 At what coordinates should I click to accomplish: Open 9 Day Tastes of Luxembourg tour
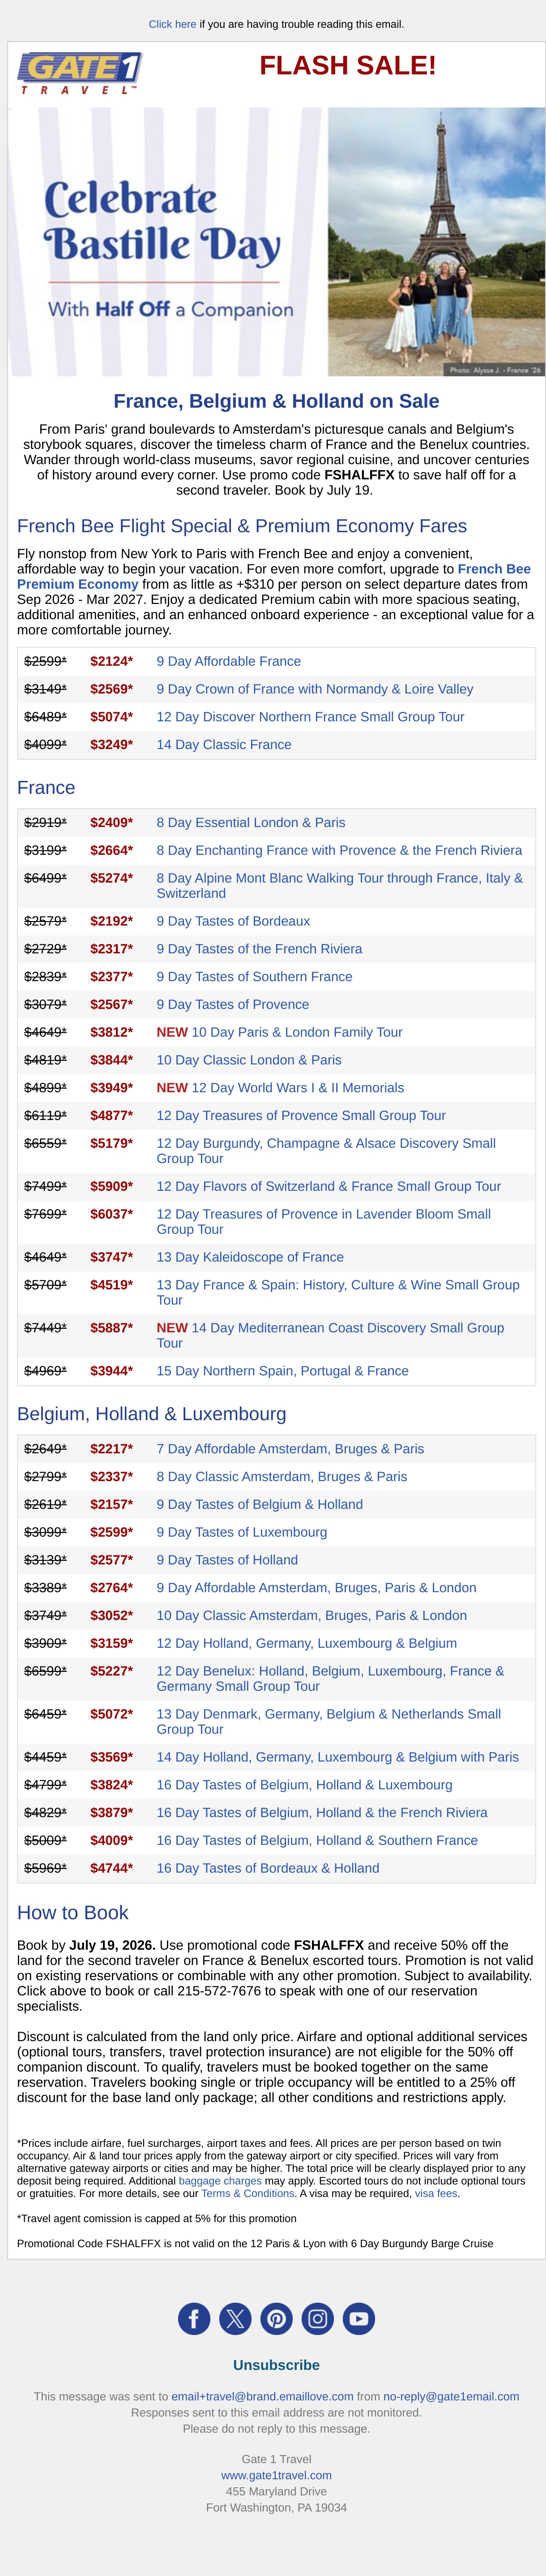coord(242,1532)
